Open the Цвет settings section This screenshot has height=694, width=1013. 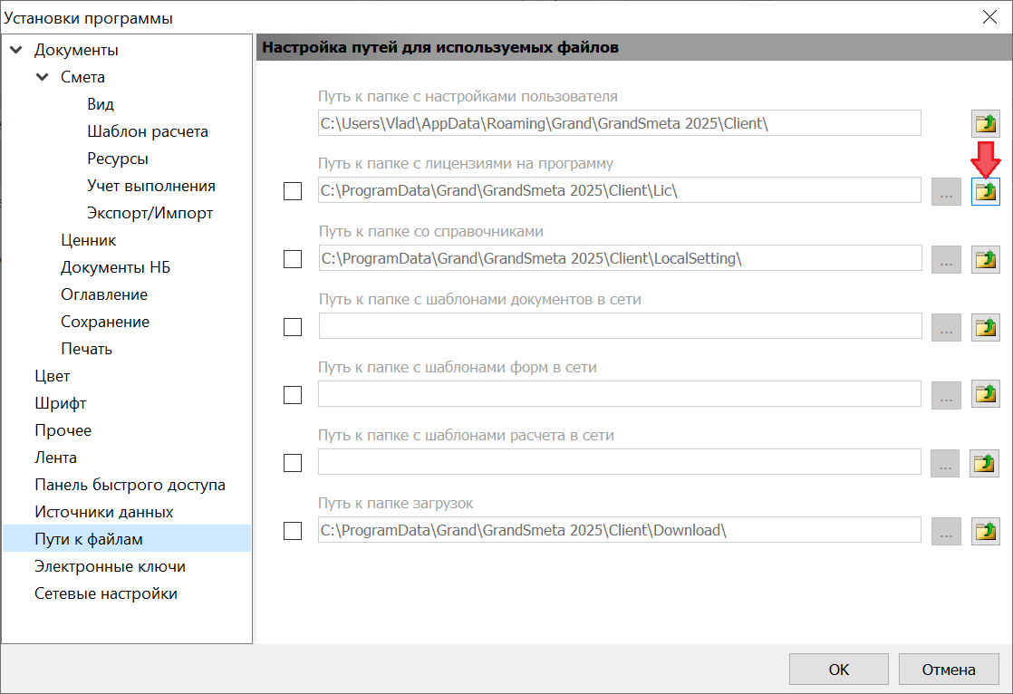[52, 376]
